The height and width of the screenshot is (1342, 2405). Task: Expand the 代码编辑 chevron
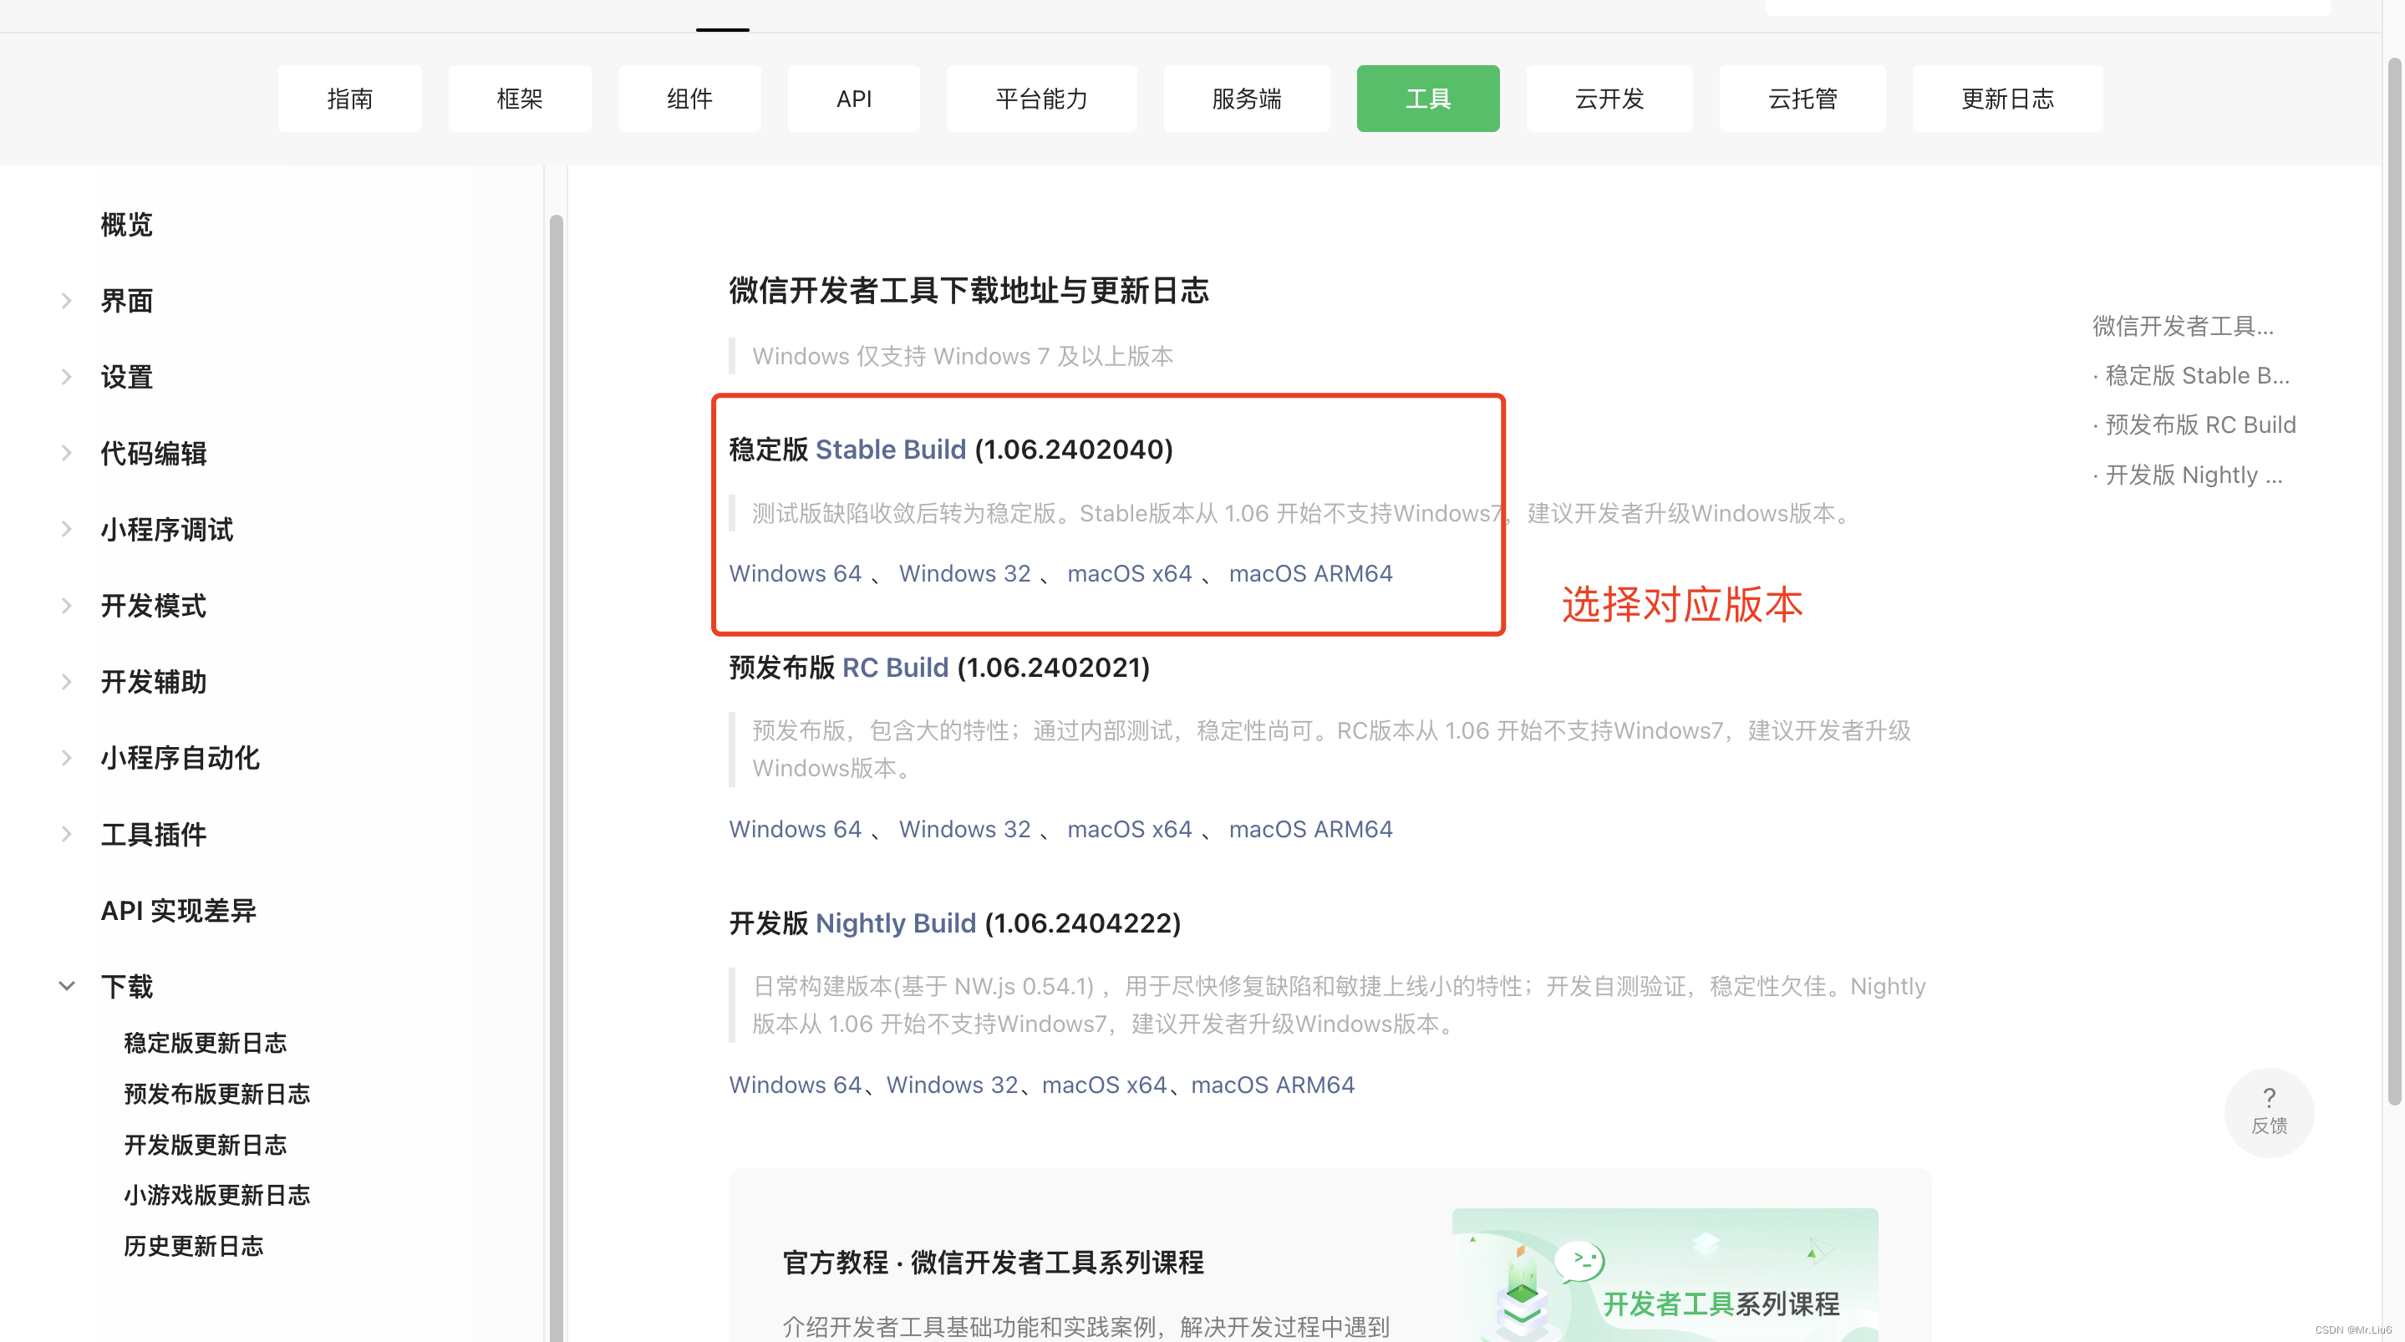click(66, 453)
